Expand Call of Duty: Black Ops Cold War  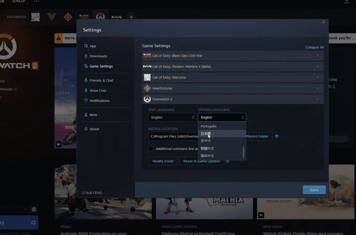[233, 56]
